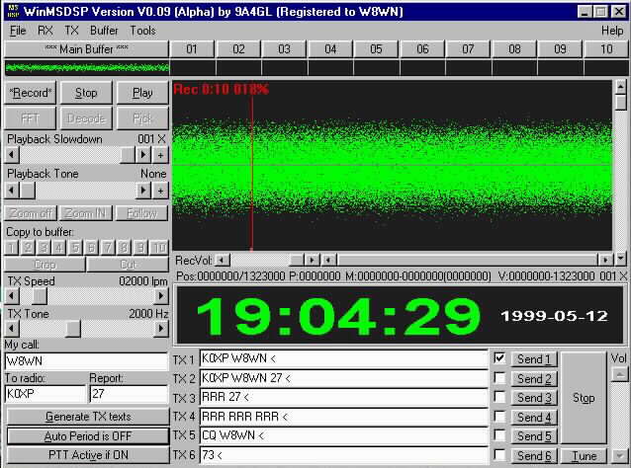Check the TX 2 checkbox
Image resolution: width=631 pixels, height=468 pixels.
tap(499, 377)
